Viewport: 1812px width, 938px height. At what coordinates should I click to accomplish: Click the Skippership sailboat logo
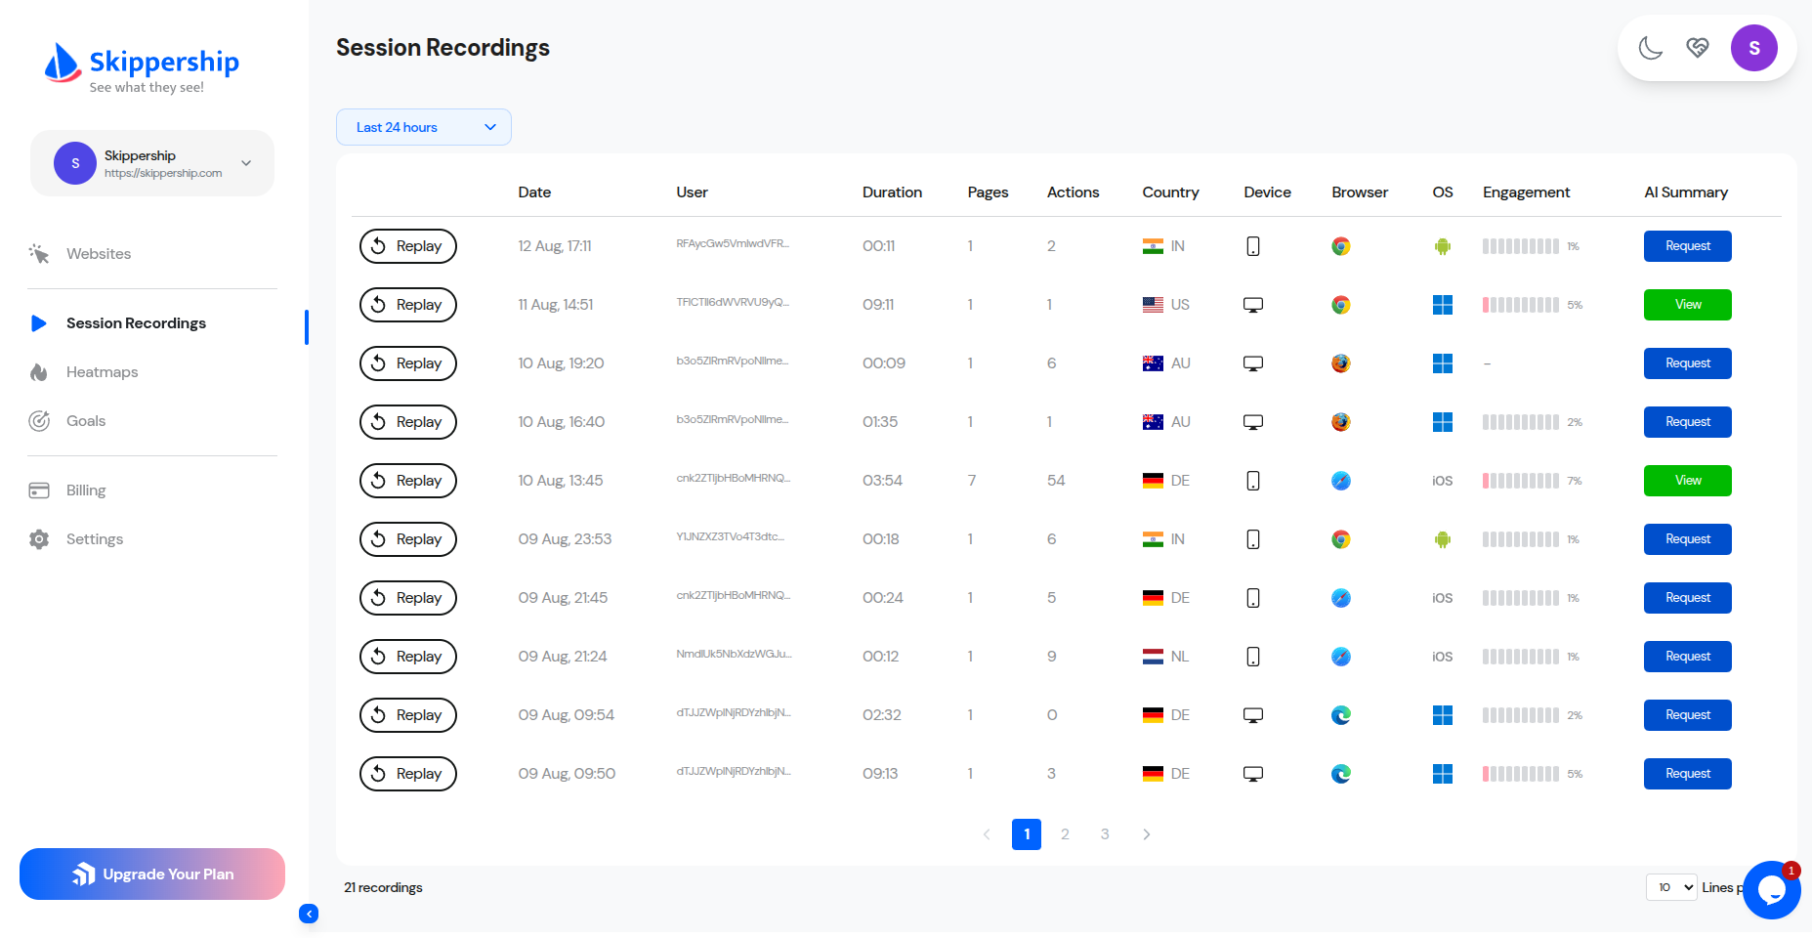(x=63, y=63)
